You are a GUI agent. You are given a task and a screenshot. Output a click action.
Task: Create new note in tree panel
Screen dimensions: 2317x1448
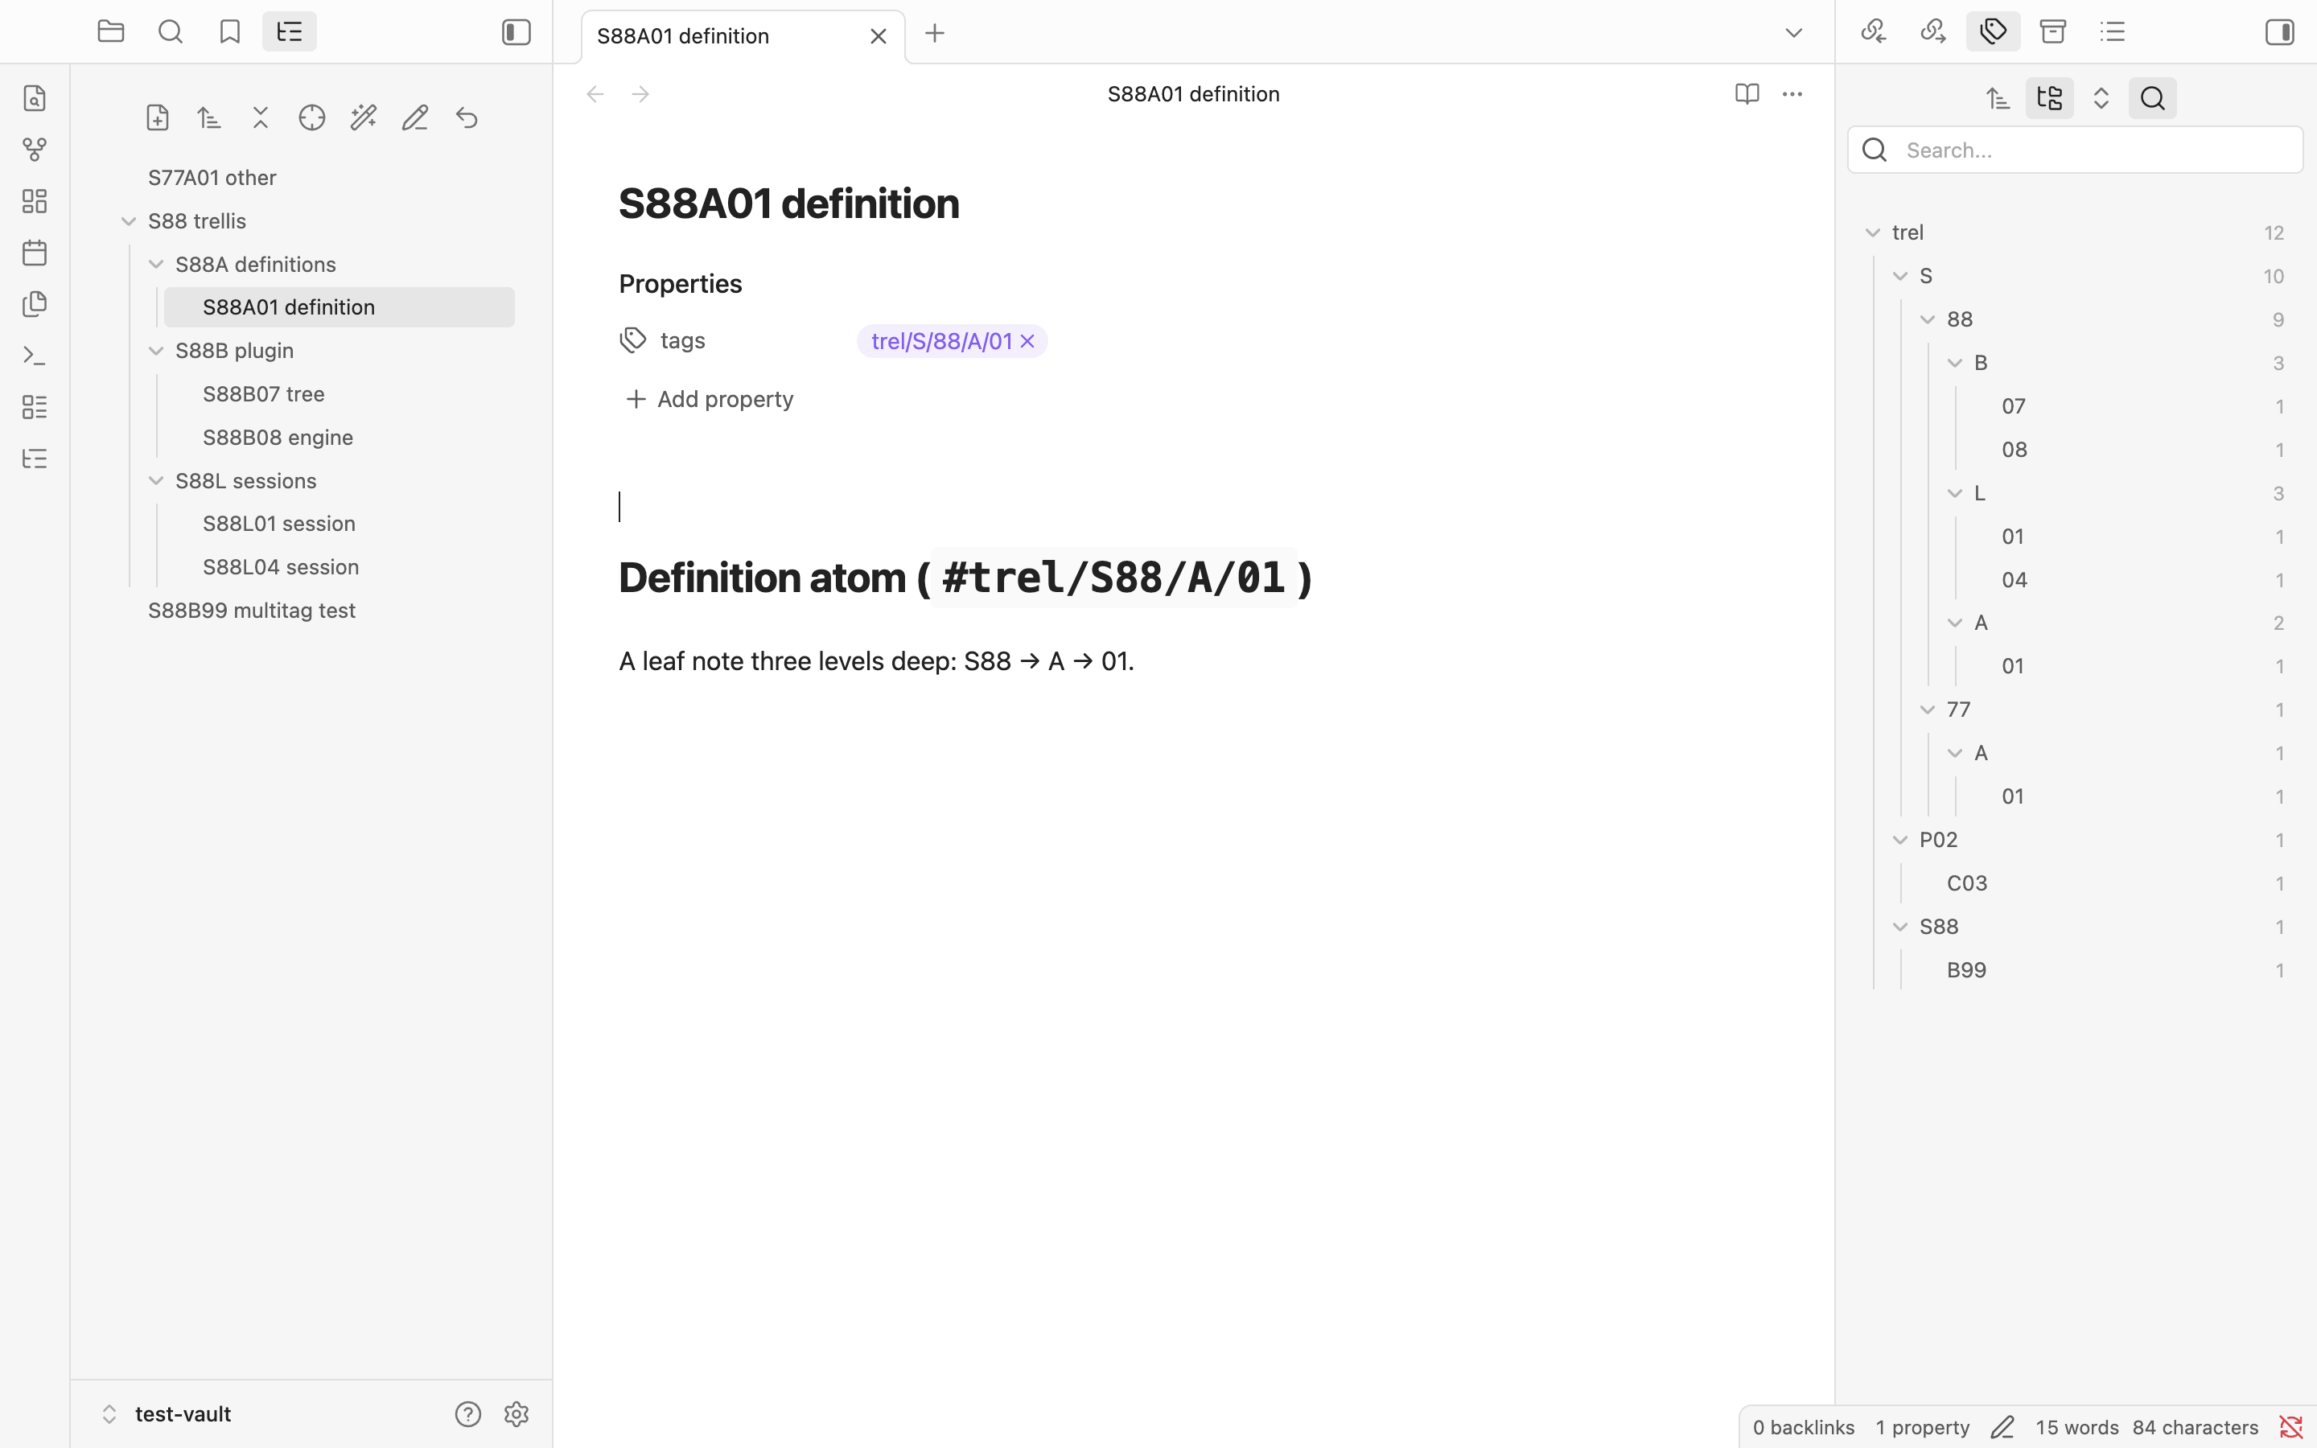(x=158, y=117)
